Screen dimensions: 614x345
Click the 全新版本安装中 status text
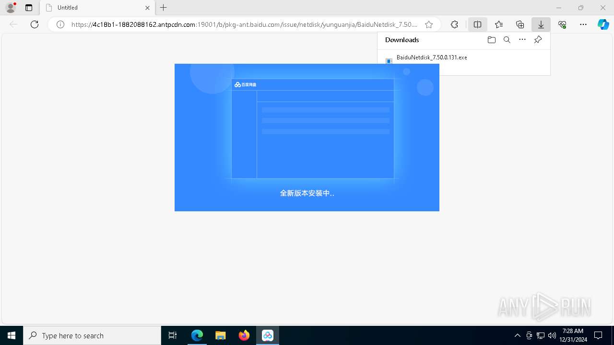click(x=307, y=193)
